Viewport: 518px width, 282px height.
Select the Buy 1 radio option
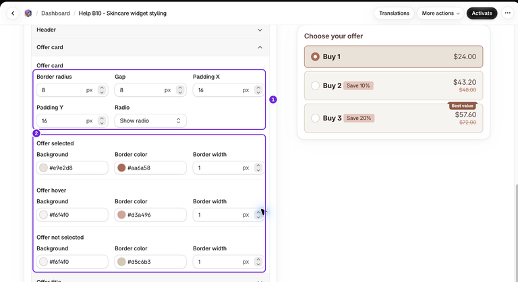tap(315, 57)
